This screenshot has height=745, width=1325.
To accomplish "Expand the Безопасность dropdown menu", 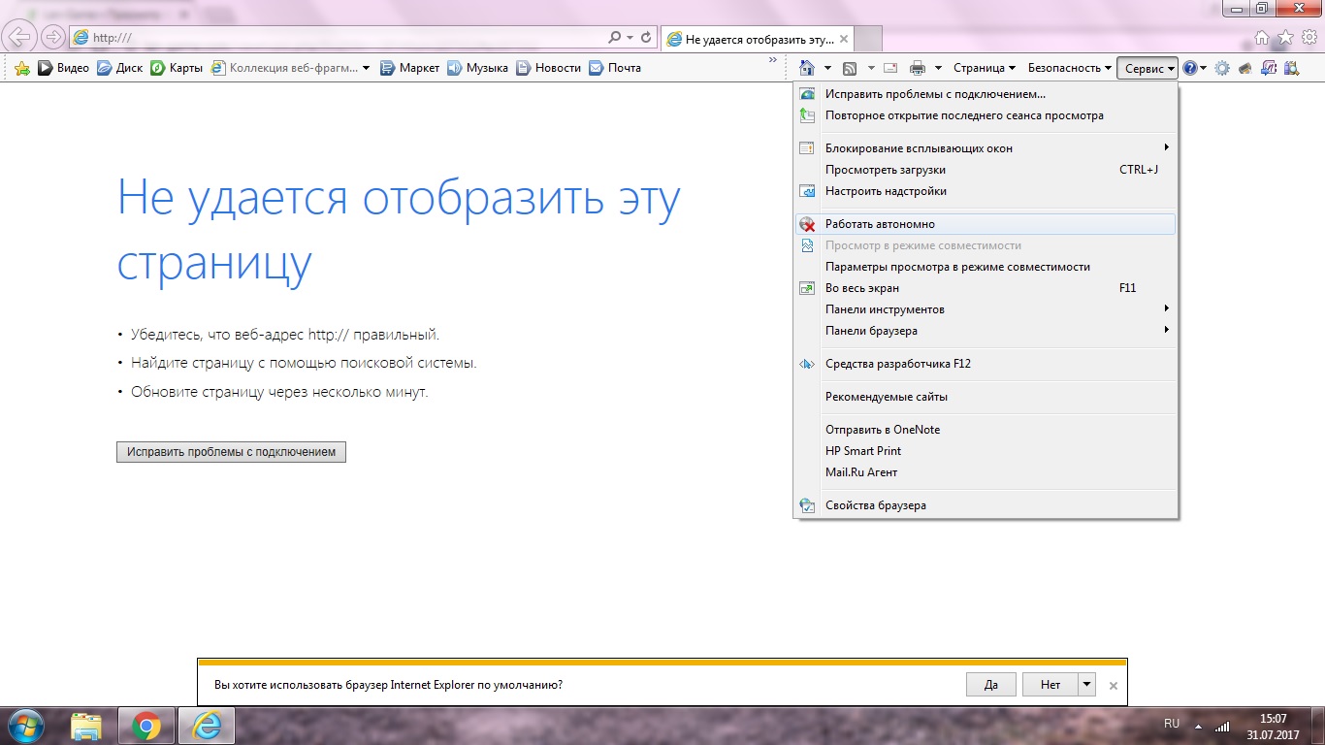I will click(1069, 68).
